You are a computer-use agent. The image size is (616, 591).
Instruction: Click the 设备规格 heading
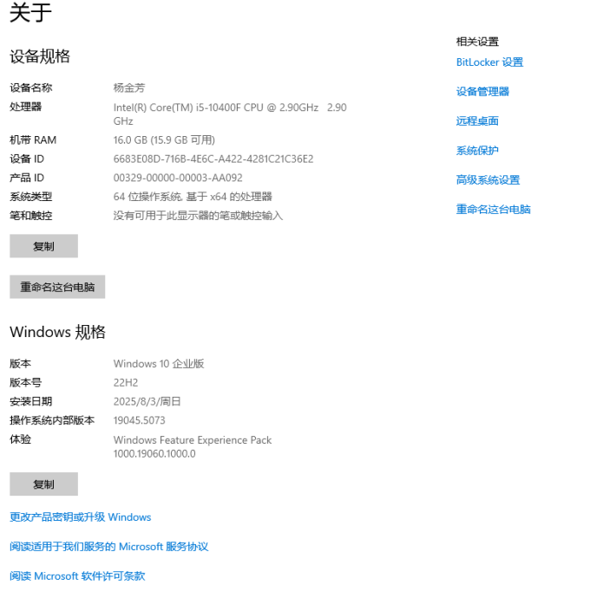pos(40,56)
